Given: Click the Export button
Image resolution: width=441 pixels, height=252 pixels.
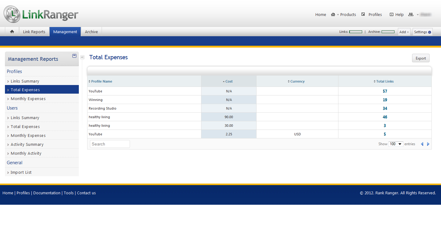Looking at the screenshot, I should 420,58.
